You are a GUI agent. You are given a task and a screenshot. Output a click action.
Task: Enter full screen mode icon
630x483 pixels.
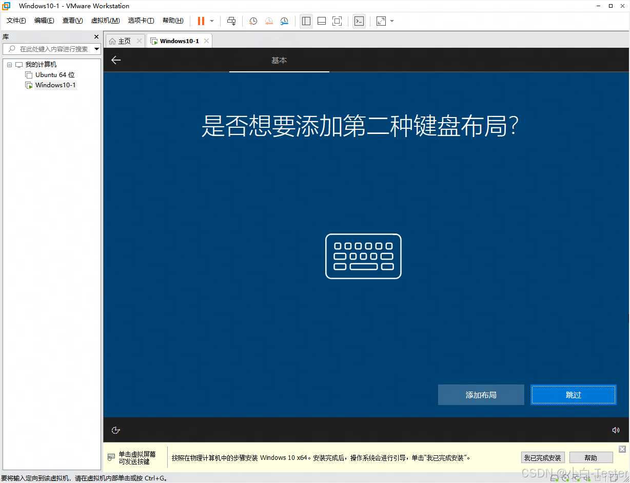pyautogui.click(x=337, y=21)
